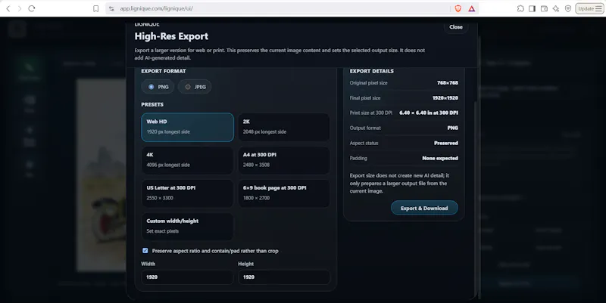Toggle the browser sidebar panel
The height and width of the screenshot is (303, 606).
click(533, 8)
